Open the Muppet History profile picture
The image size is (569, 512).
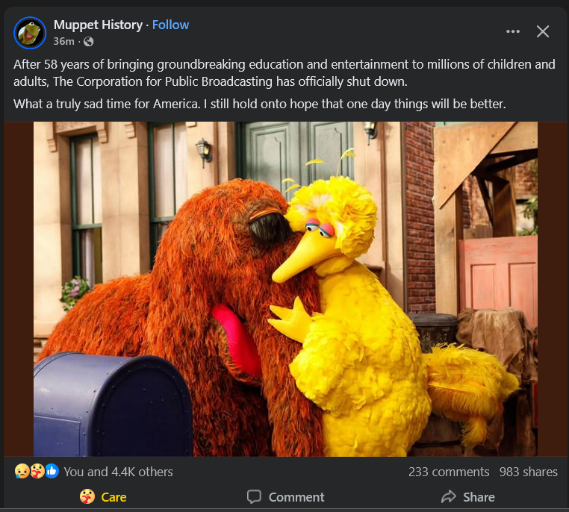[x=30, y=32]
